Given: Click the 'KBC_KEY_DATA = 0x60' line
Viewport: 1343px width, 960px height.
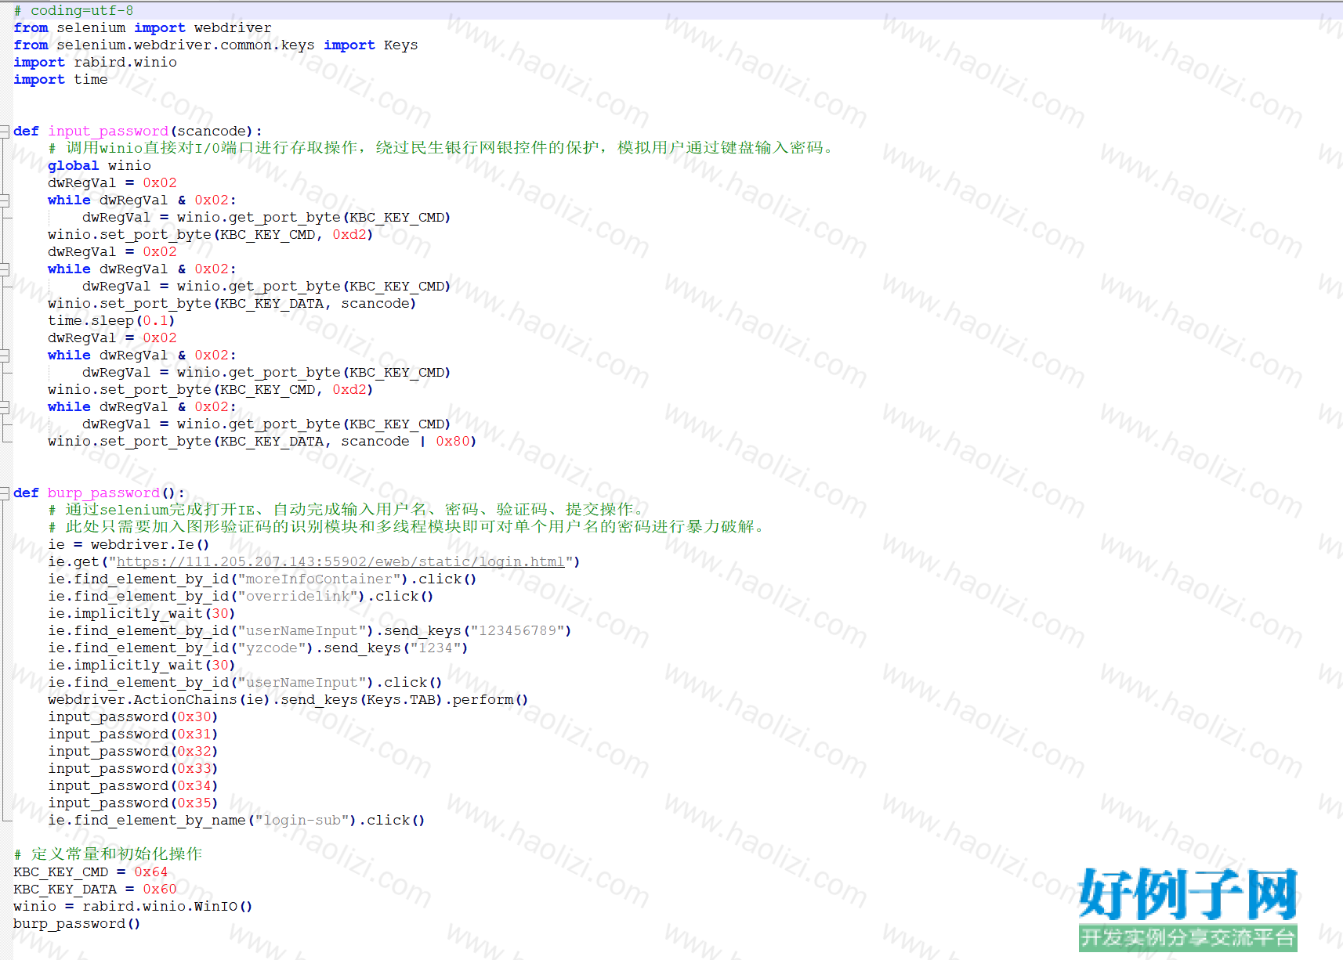Looking at the screenshot, I should [x=95, y=889].
